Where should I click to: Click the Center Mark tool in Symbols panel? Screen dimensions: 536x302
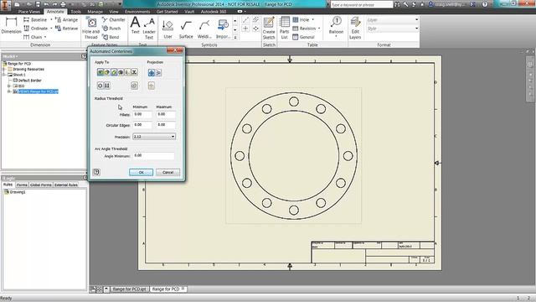(x=245, y=29)
